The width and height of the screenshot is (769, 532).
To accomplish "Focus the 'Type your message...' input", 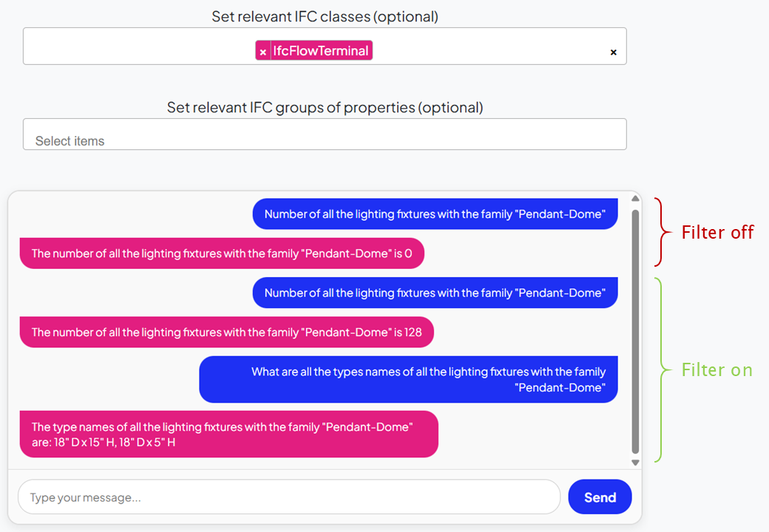I will [288, 497].
